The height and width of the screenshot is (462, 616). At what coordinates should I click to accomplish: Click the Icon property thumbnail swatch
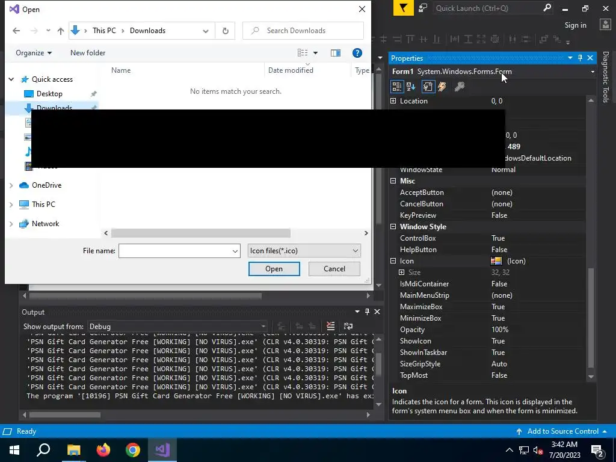click(496, 261)
